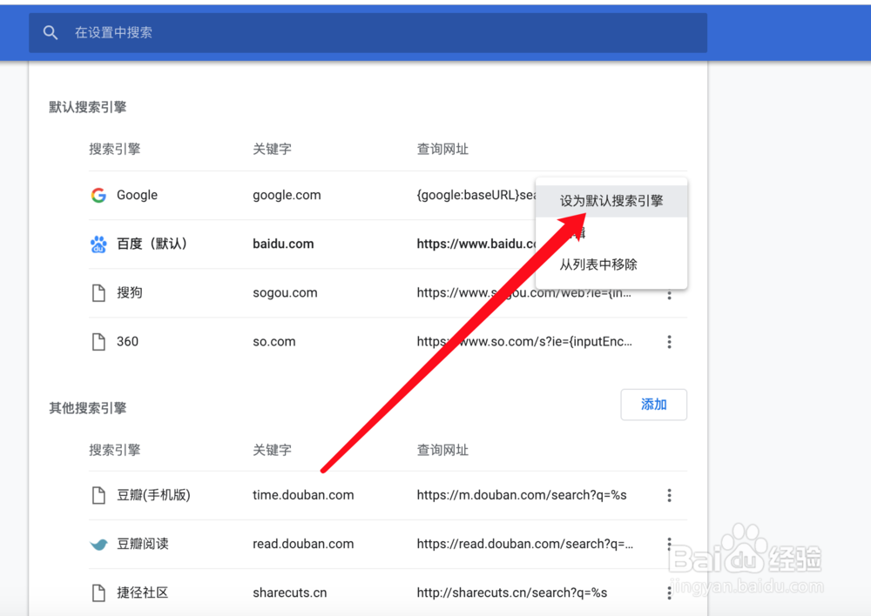
Task: Click the 默认搜索引擎 section heading
Action: tap(88, 107)
